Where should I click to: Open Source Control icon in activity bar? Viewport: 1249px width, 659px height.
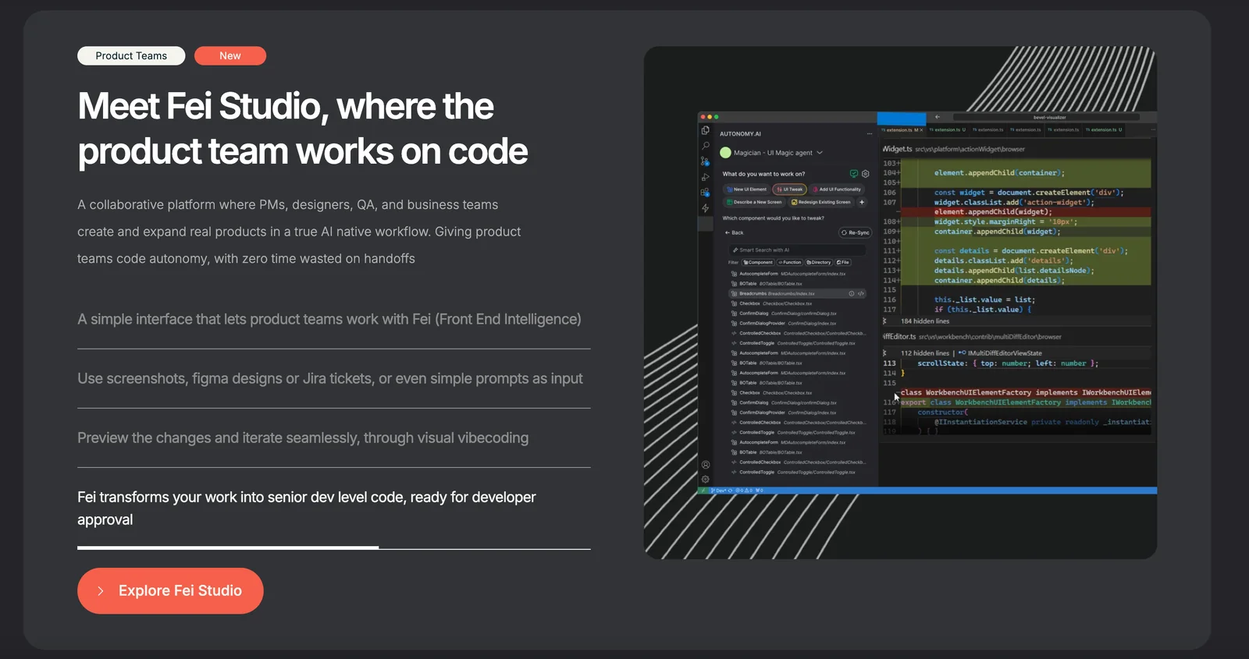[706, 161]
